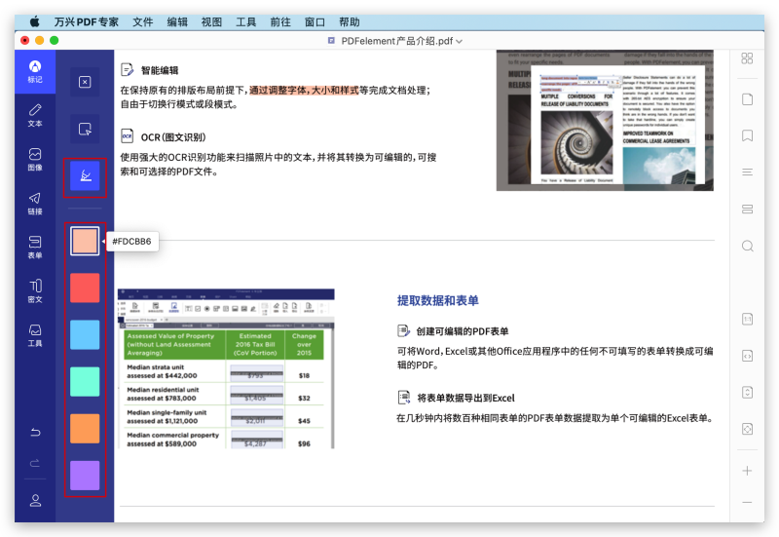Open the user account icon

pyautogui.click(x=35, y=500)
